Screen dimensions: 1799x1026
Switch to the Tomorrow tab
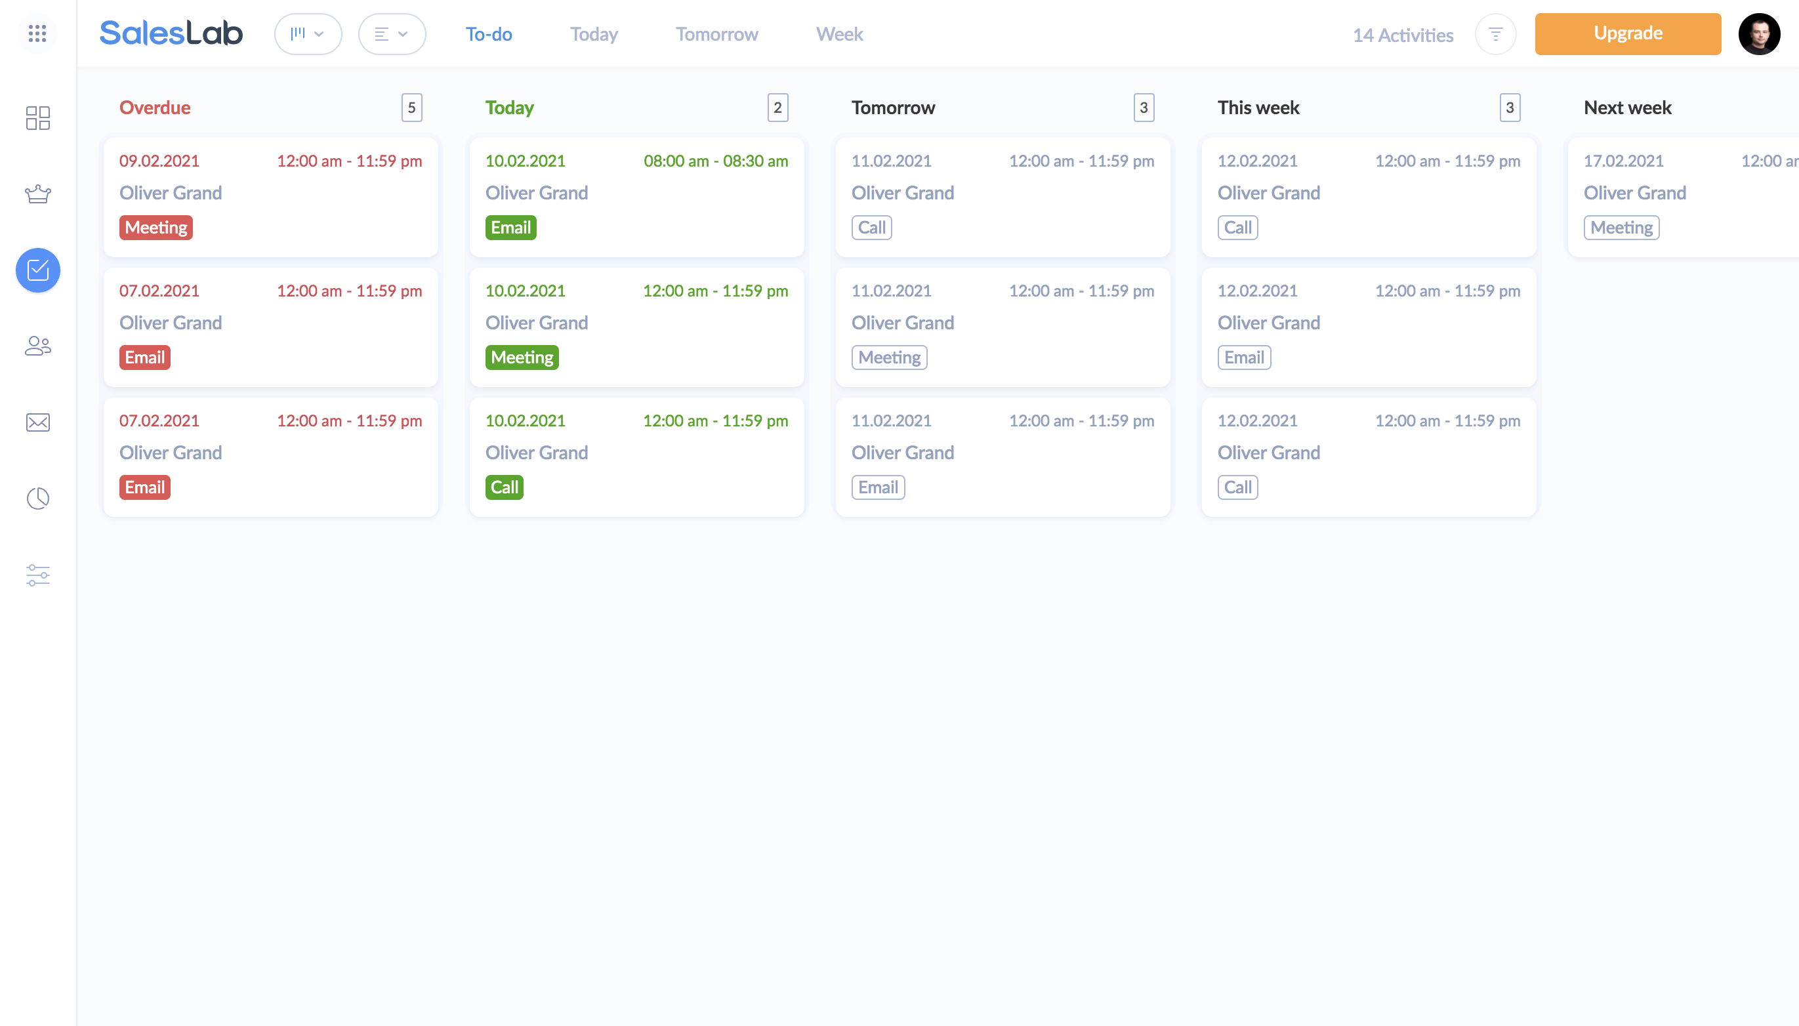(716, 34)
